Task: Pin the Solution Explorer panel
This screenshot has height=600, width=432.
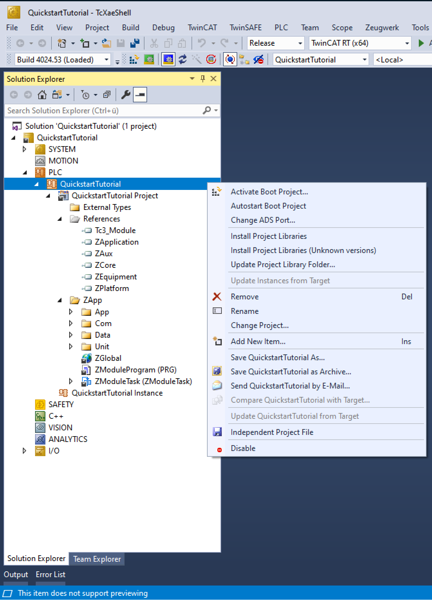Action: pos(203,79)
